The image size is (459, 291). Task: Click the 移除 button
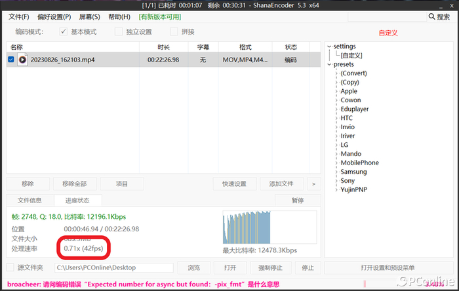point(28,184)
